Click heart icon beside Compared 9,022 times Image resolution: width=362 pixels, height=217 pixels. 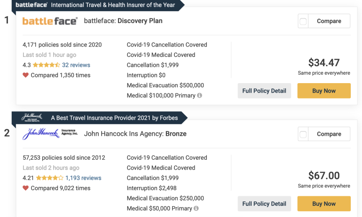click(26, 188)
